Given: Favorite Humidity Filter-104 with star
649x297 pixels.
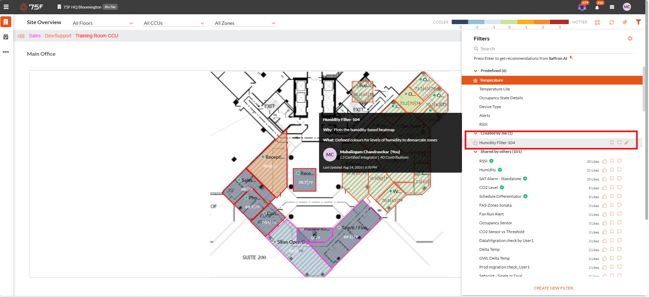Looking at the screenshot, I should pyautogui.click(x=475, y=143).
